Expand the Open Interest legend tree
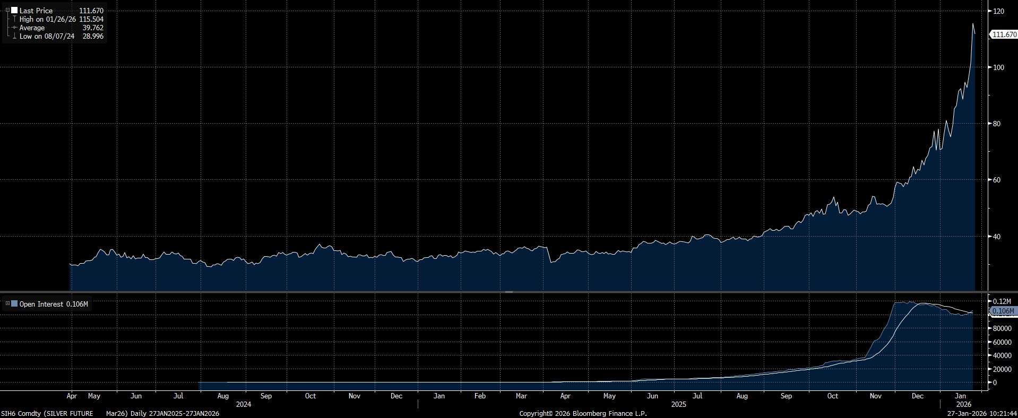This screenshot has height=418, width=1018. click(7, 304)
